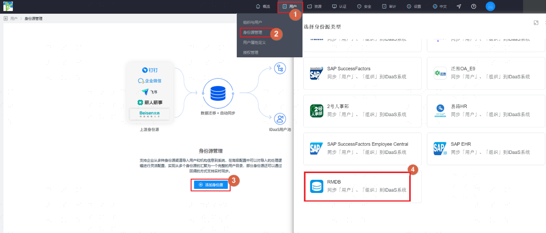Image resolution: width=546 pixels, height=233 pixels.
Task: Select the SAP EHR logo
Action: [440, 149]
